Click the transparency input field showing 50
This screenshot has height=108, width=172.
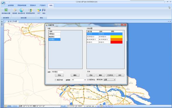click(78, 80)
